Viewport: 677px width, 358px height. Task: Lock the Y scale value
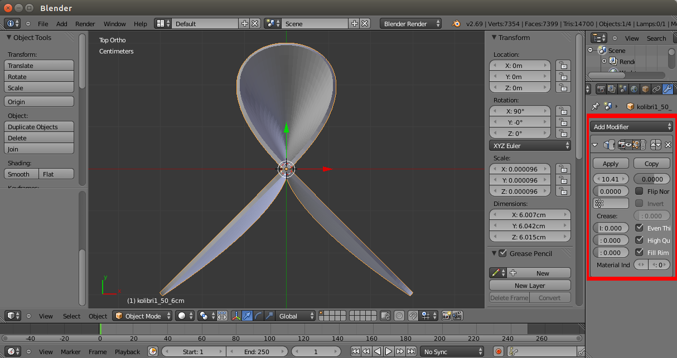pos(563,180)
